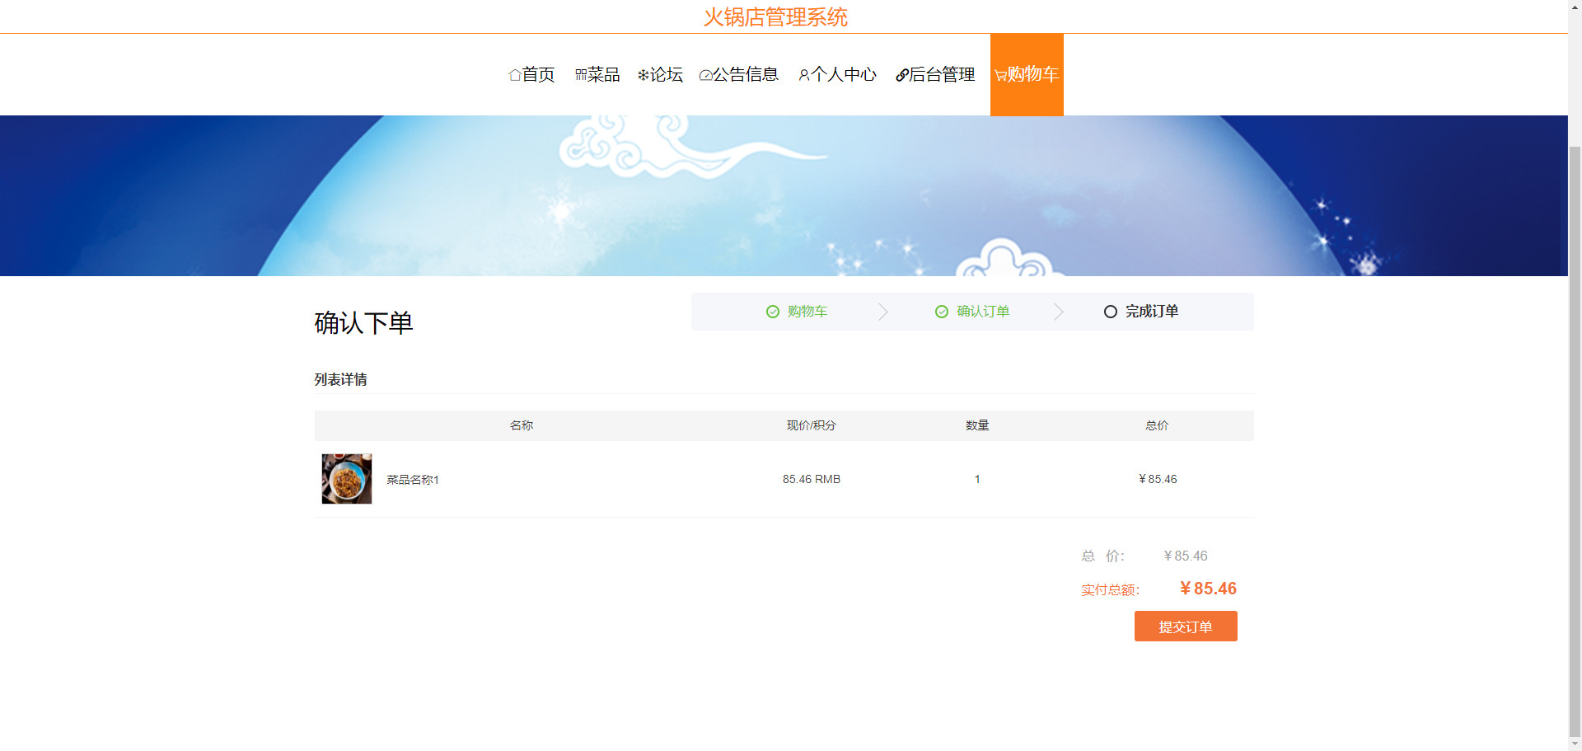Click the dish name 菜品名称1
The width and height of the screenshot is (1582, 751).
pyautogui.click(x=413, y=480)
